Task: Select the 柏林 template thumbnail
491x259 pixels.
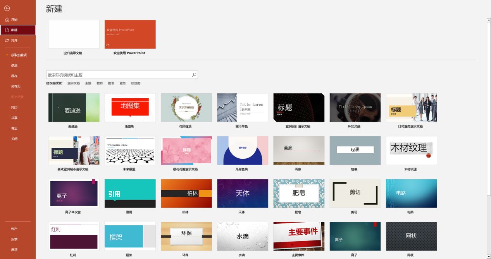Action: (186, 194)
